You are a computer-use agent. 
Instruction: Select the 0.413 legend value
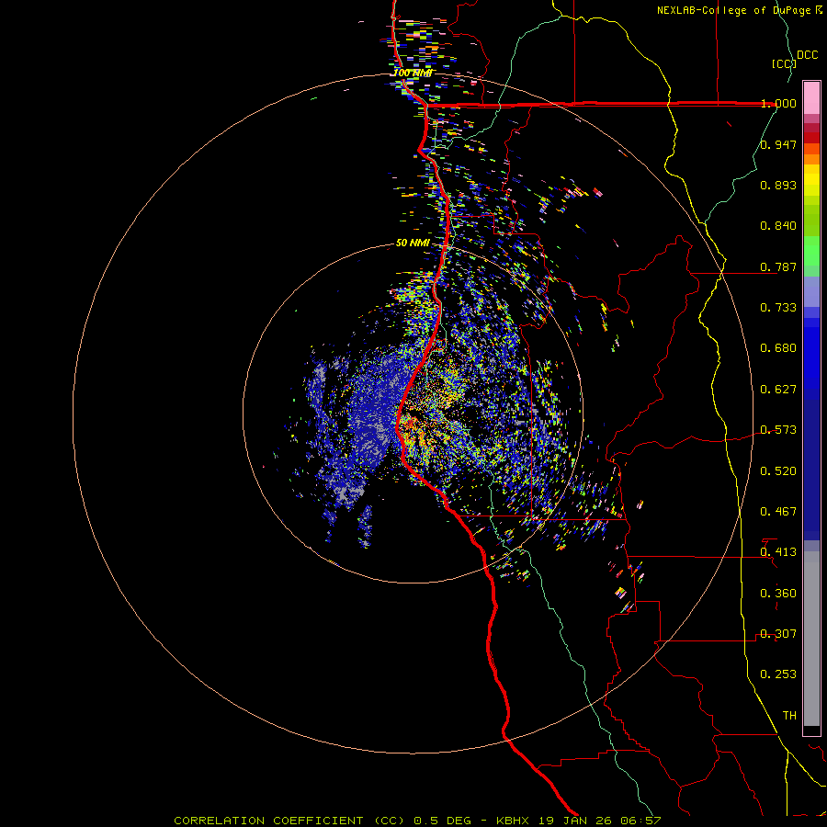[x=778, y=552]
